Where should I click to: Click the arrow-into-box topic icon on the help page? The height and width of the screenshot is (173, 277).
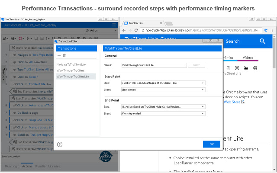coord(228,68)
